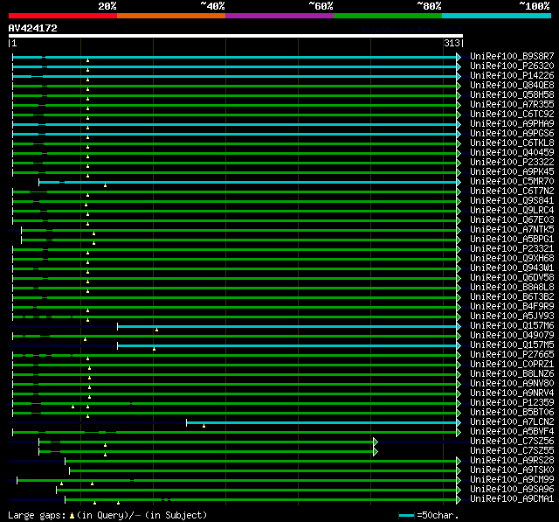Select the UniRef100_A5BPG1 label

click(512, 240)
